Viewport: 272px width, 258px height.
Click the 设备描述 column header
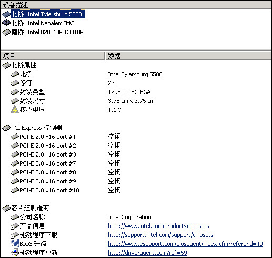(136, 5)
